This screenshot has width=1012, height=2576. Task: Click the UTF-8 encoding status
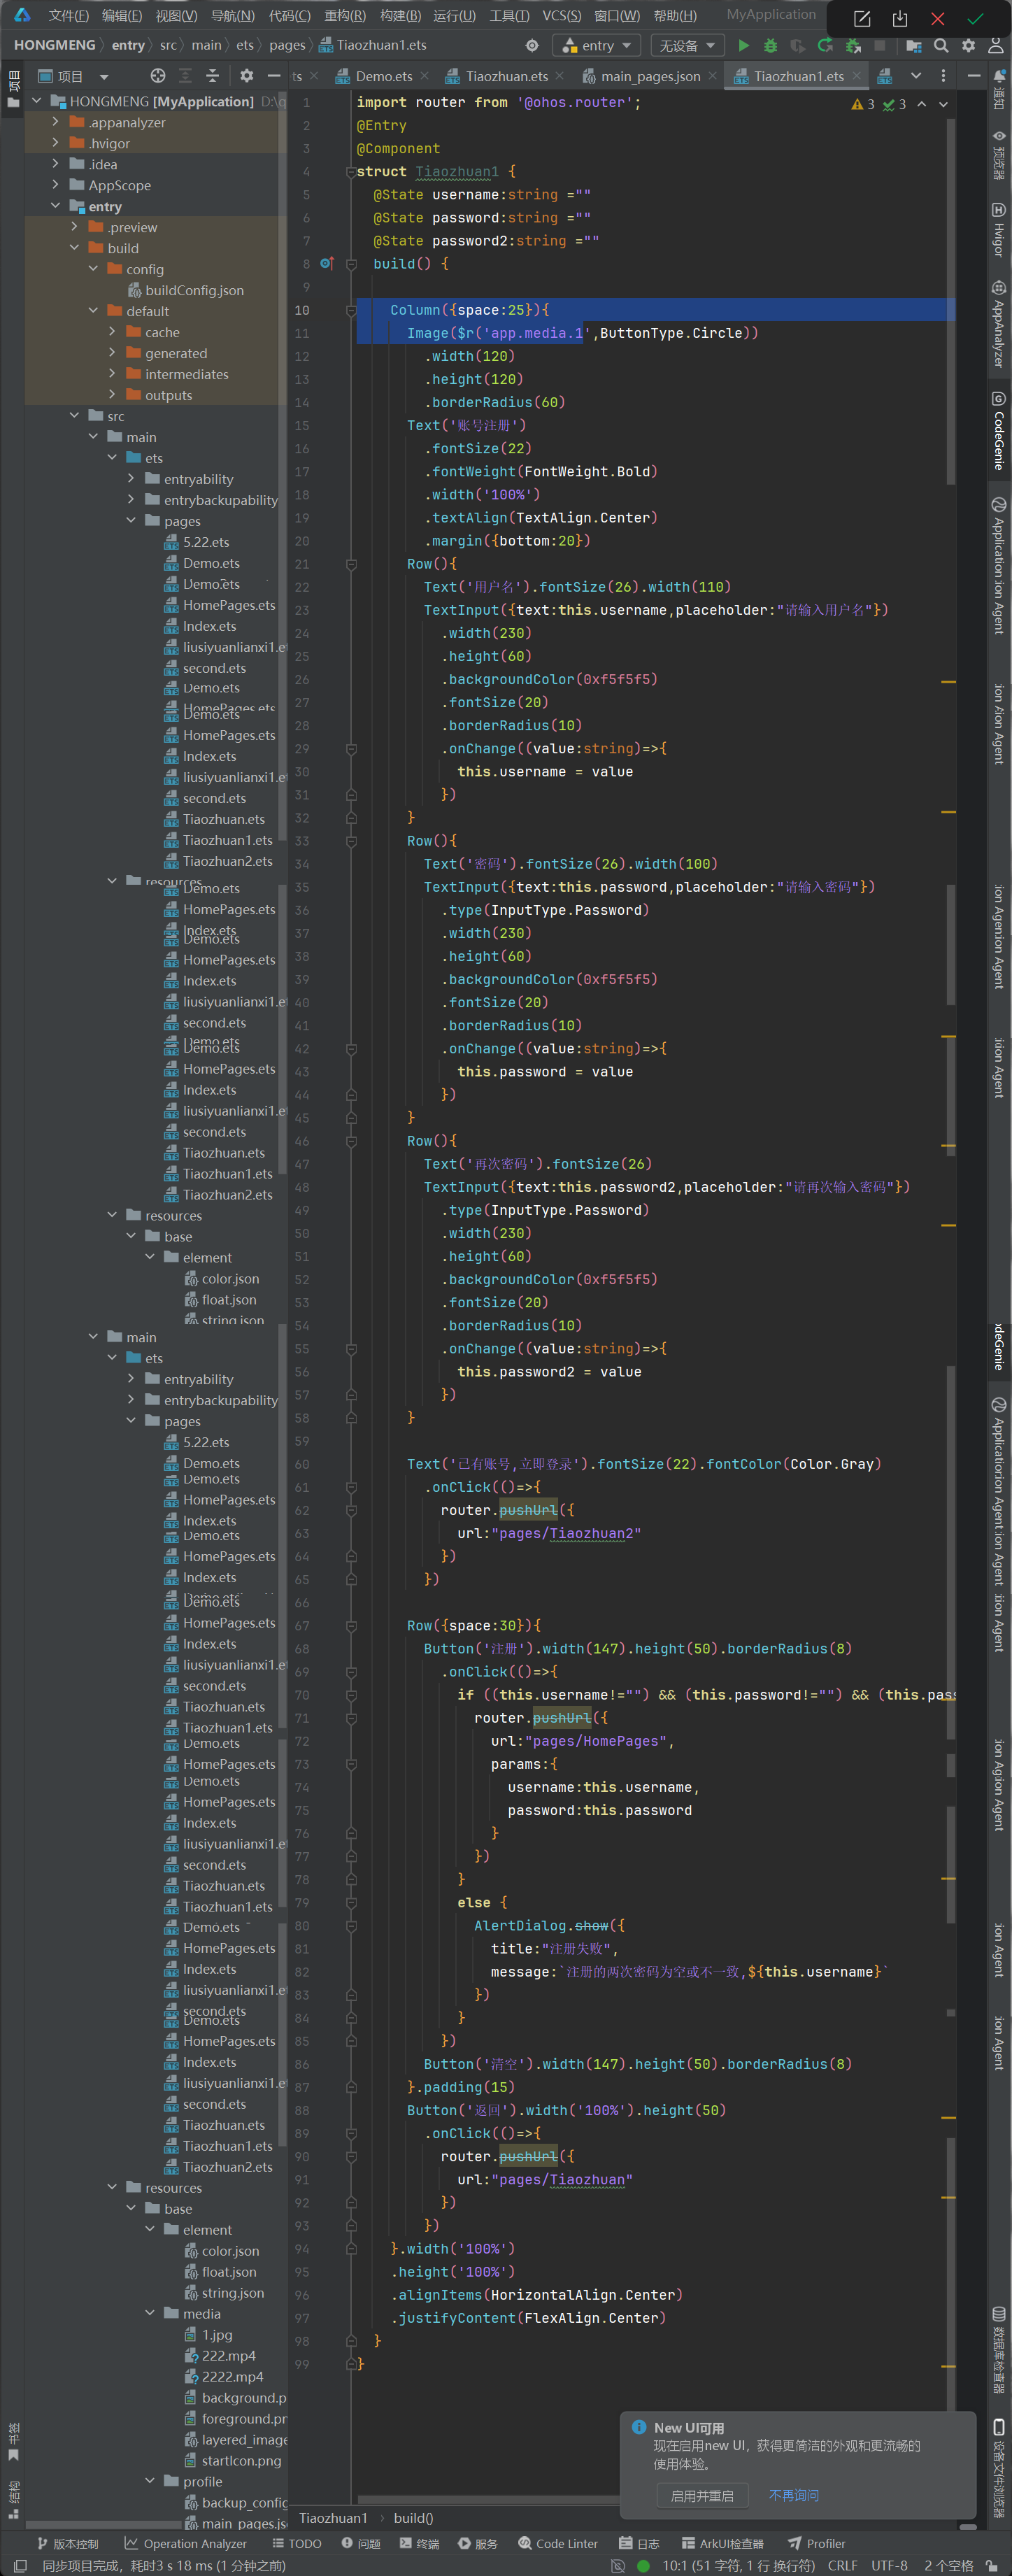click(x=889, y=2565)
